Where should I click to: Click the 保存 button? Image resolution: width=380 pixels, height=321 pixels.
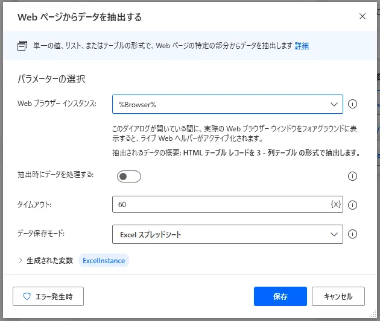pos(280,296)
